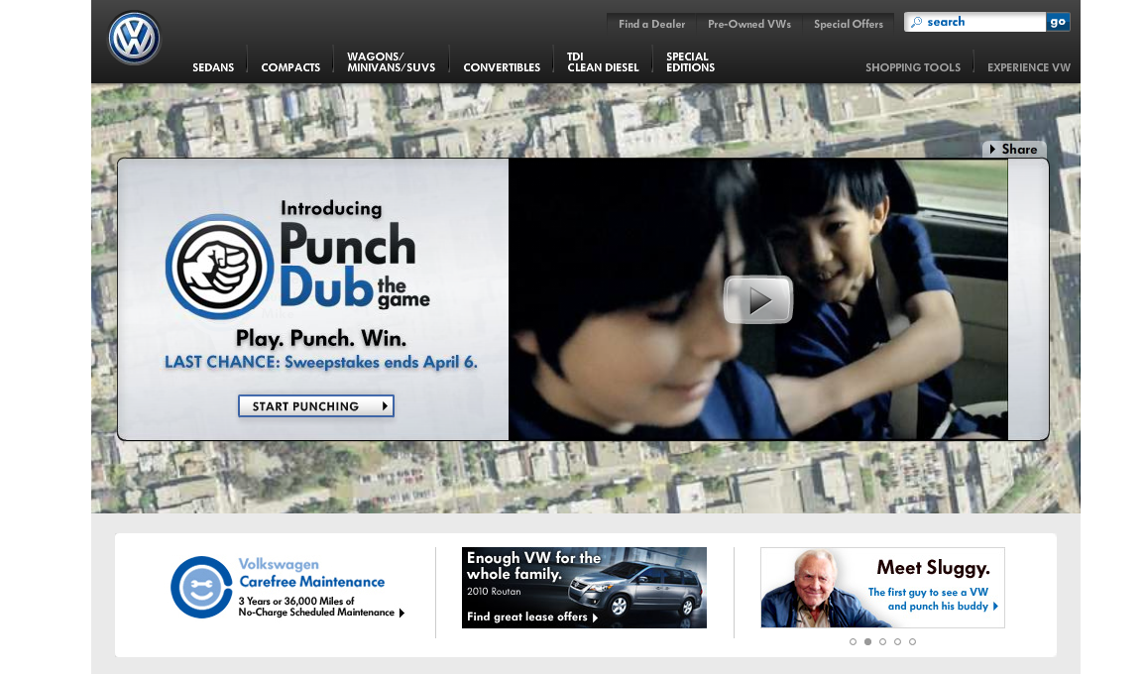Open Pre-Owned VWs link
1144x674 pixels.
pos(749,24)
